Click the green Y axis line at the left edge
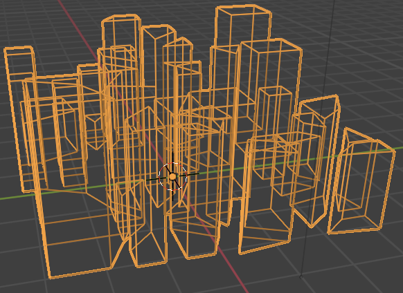403x293 pixels. click(10, 198)
